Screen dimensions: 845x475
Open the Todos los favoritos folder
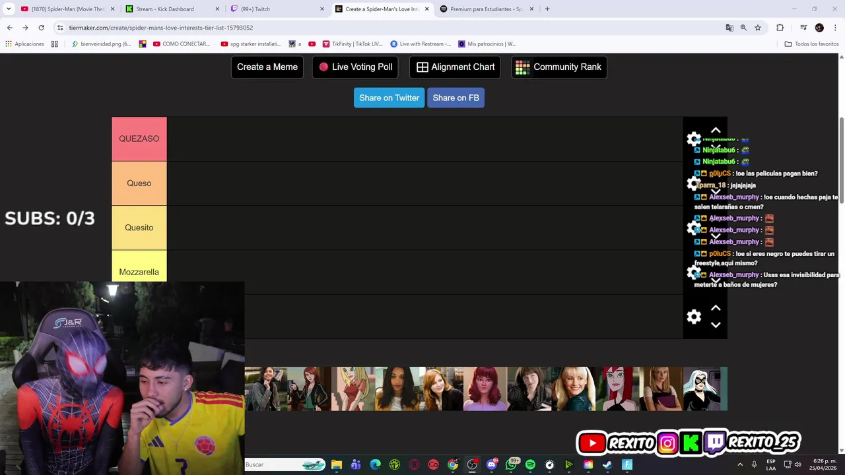pos(812,44)
